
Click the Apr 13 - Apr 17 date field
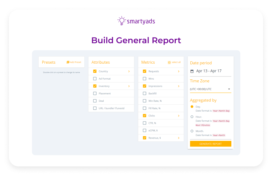coord(209,71)
